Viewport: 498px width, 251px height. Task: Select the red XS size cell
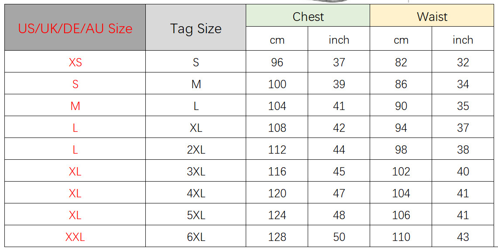tap(75, 62)
